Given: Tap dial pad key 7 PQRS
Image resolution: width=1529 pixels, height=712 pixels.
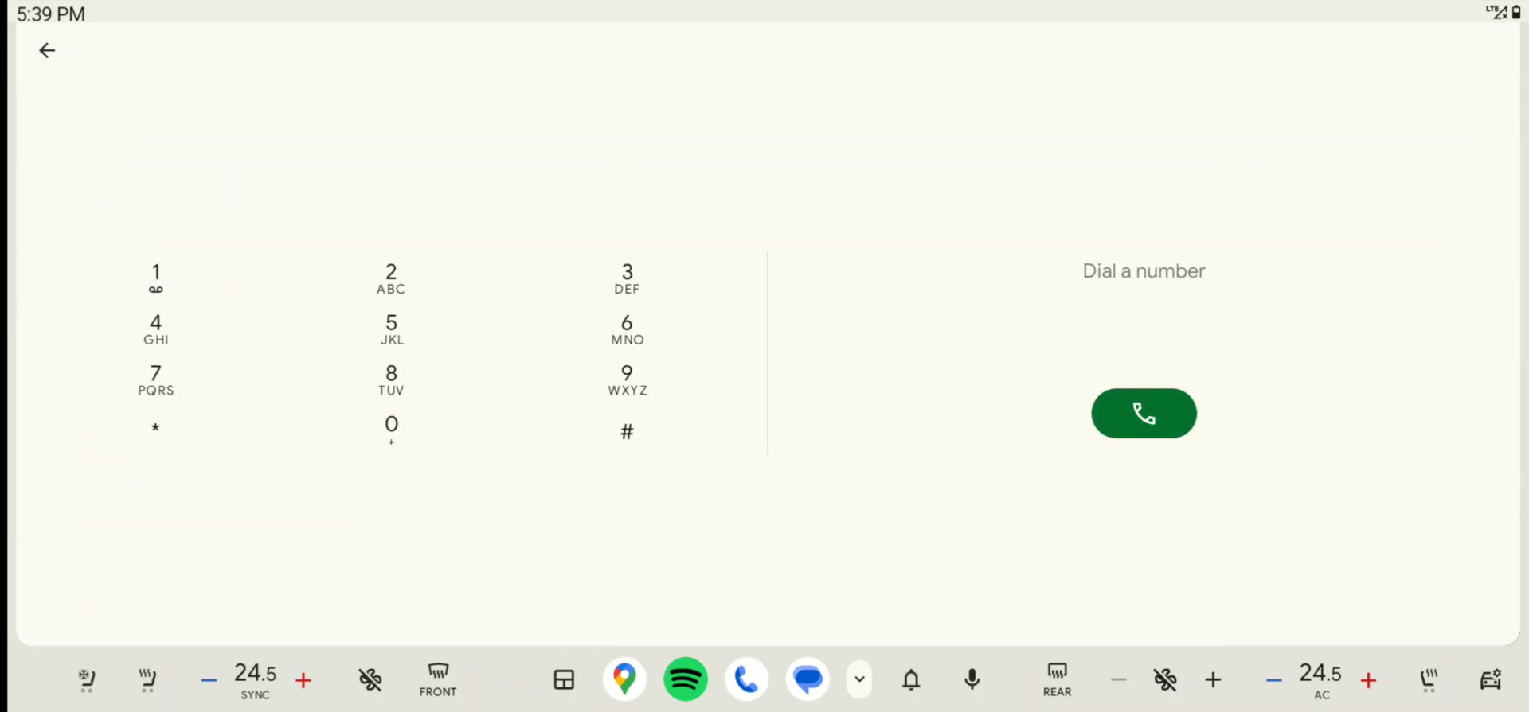Looking at the screenshot, I should (x=156, y=380).
